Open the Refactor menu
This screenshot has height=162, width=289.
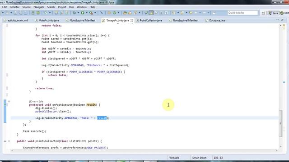pos(14,7)
